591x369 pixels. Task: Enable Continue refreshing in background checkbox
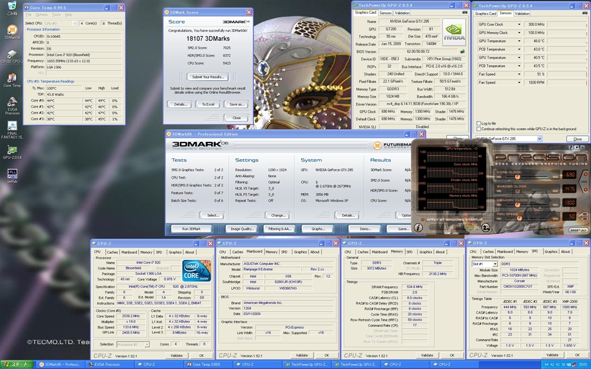point(478,129)
